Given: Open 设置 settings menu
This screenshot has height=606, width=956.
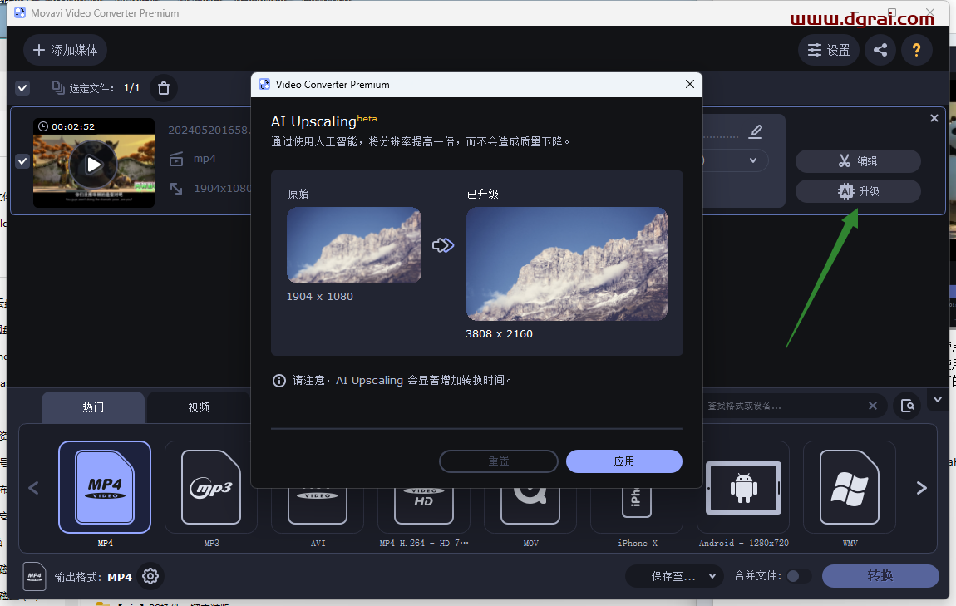Looking at the screenshot, I should click(x=829, y=50).
